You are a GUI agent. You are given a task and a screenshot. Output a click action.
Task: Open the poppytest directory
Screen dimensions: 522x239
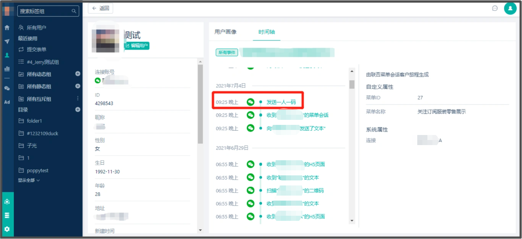[37, 171]
